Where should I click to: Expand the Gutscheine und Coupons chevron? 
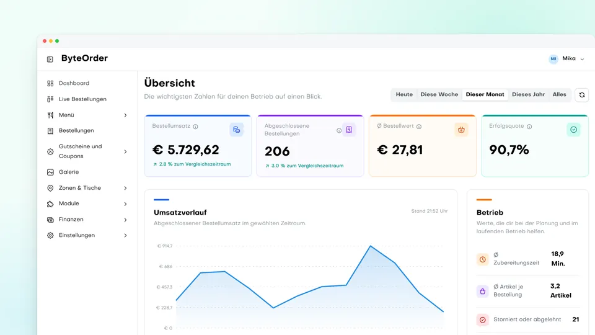(125, 151)
